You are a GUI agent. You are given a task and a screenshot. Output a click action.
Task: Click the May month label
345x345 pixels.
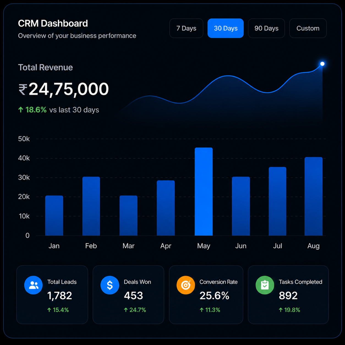204,246
